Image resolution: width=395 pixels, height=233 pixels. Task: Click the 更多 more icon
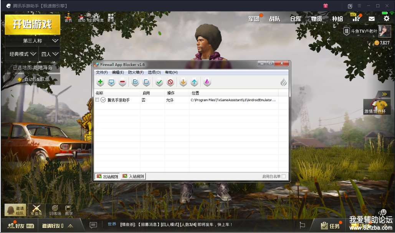(x=111, y=18)
